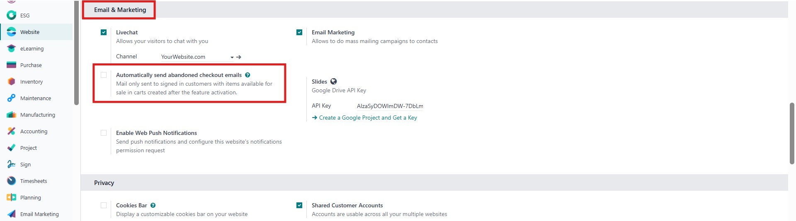Click the help icon beside Cookies Bar

pyautogui.click(x=153, y=205)
